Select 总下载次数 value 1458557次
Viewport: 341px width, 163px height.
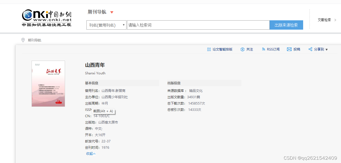click(197, 103)
